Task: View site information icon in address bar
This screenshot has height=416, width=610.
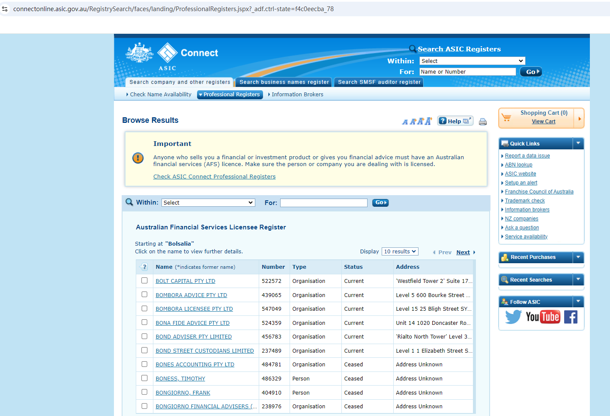Action: pos(5,9)
